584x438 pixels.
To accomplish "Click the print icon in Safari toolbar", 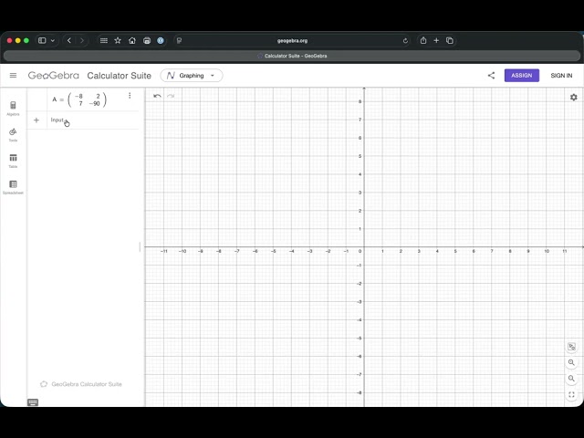I will pos(147,40).
